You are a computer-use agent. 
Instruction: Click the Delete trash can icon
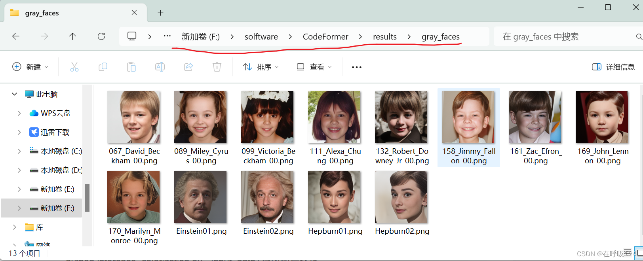(217, 67)
